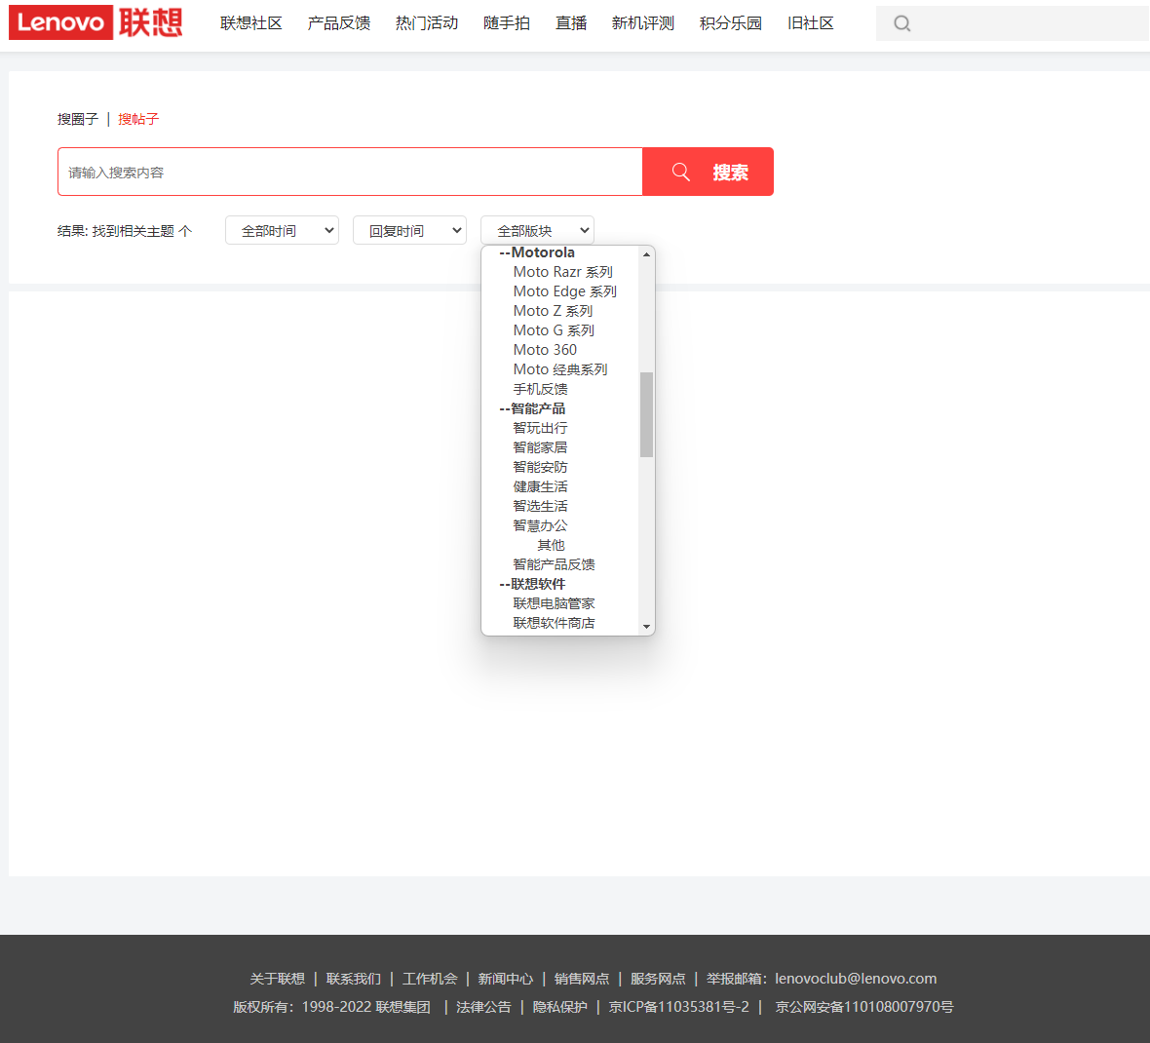This screenshot has height=1043, width=1150.
Task: Open 隐私保护 footer link
Action: (x=559, y=1007)
